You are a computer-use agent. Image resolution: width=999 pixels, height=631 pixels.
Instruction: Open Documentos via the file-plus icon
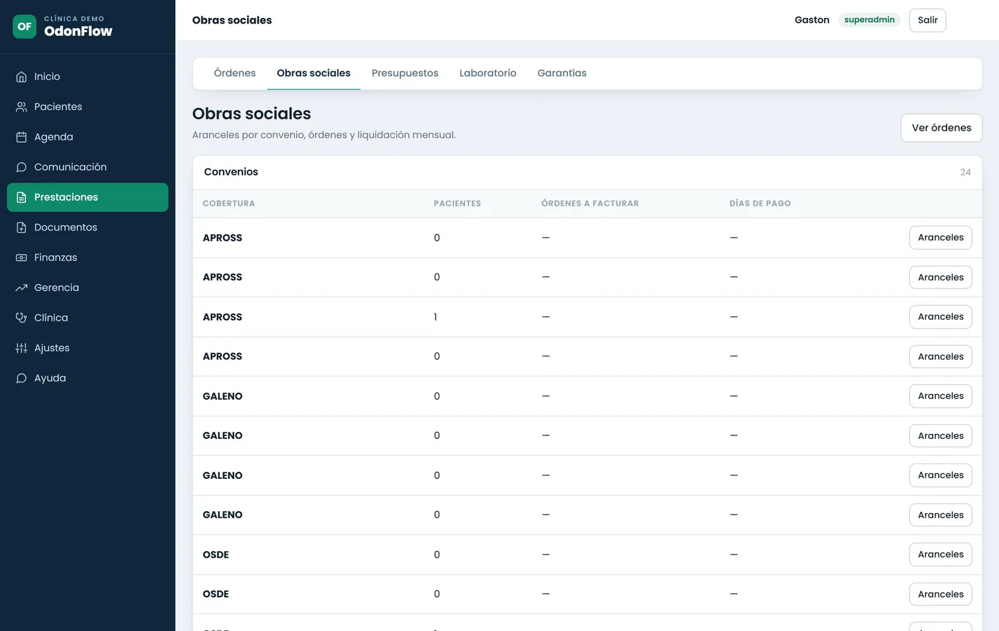tap(21, 227)
